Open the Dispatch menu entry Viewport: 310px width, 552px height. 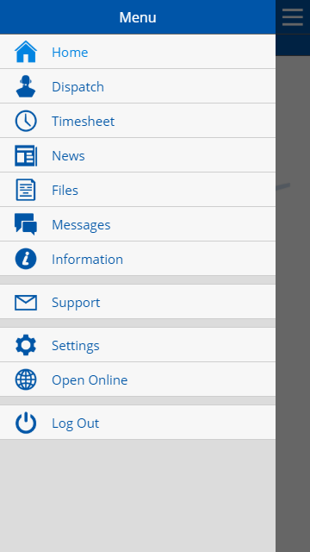coord(138,86)
